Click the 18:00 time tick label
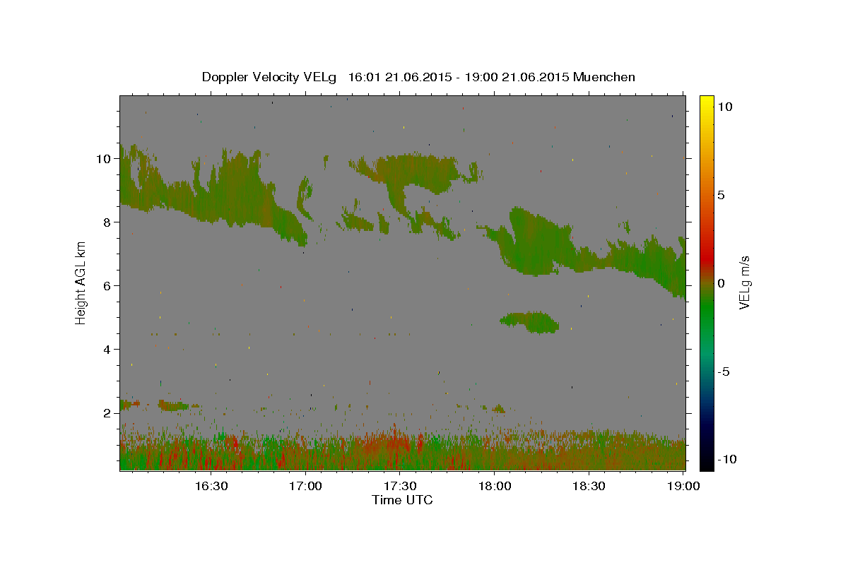 click(494, 487)
